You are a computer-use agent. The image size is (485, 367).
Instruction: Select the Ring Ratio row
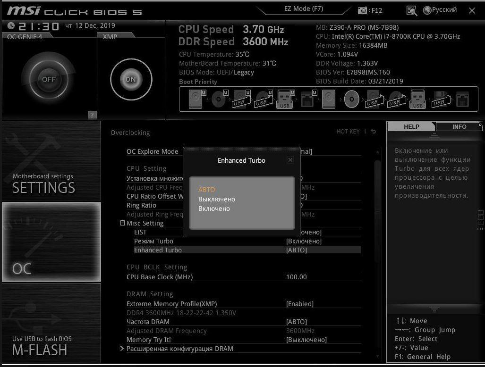tap(244, 205)
